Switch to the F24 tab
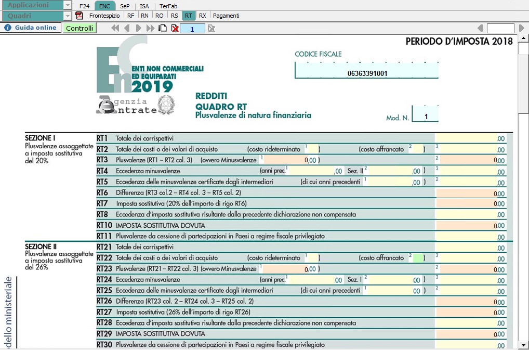Screen dimensions: 529x350 tap(84, 6)
